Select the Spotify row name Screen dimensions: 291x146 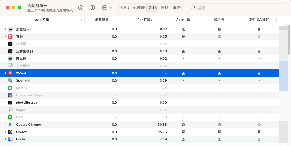[21, 88]
